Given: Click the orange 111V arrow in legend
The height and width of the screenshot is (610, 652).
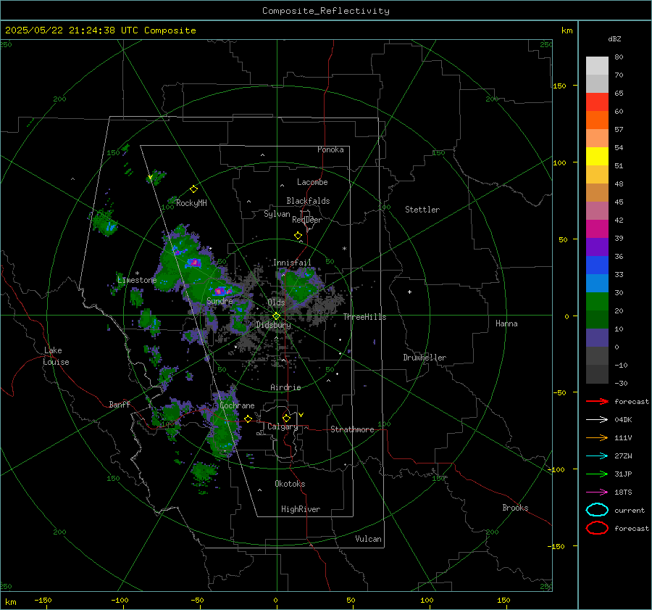Looking at the screenshot, I should click(597, 437).
